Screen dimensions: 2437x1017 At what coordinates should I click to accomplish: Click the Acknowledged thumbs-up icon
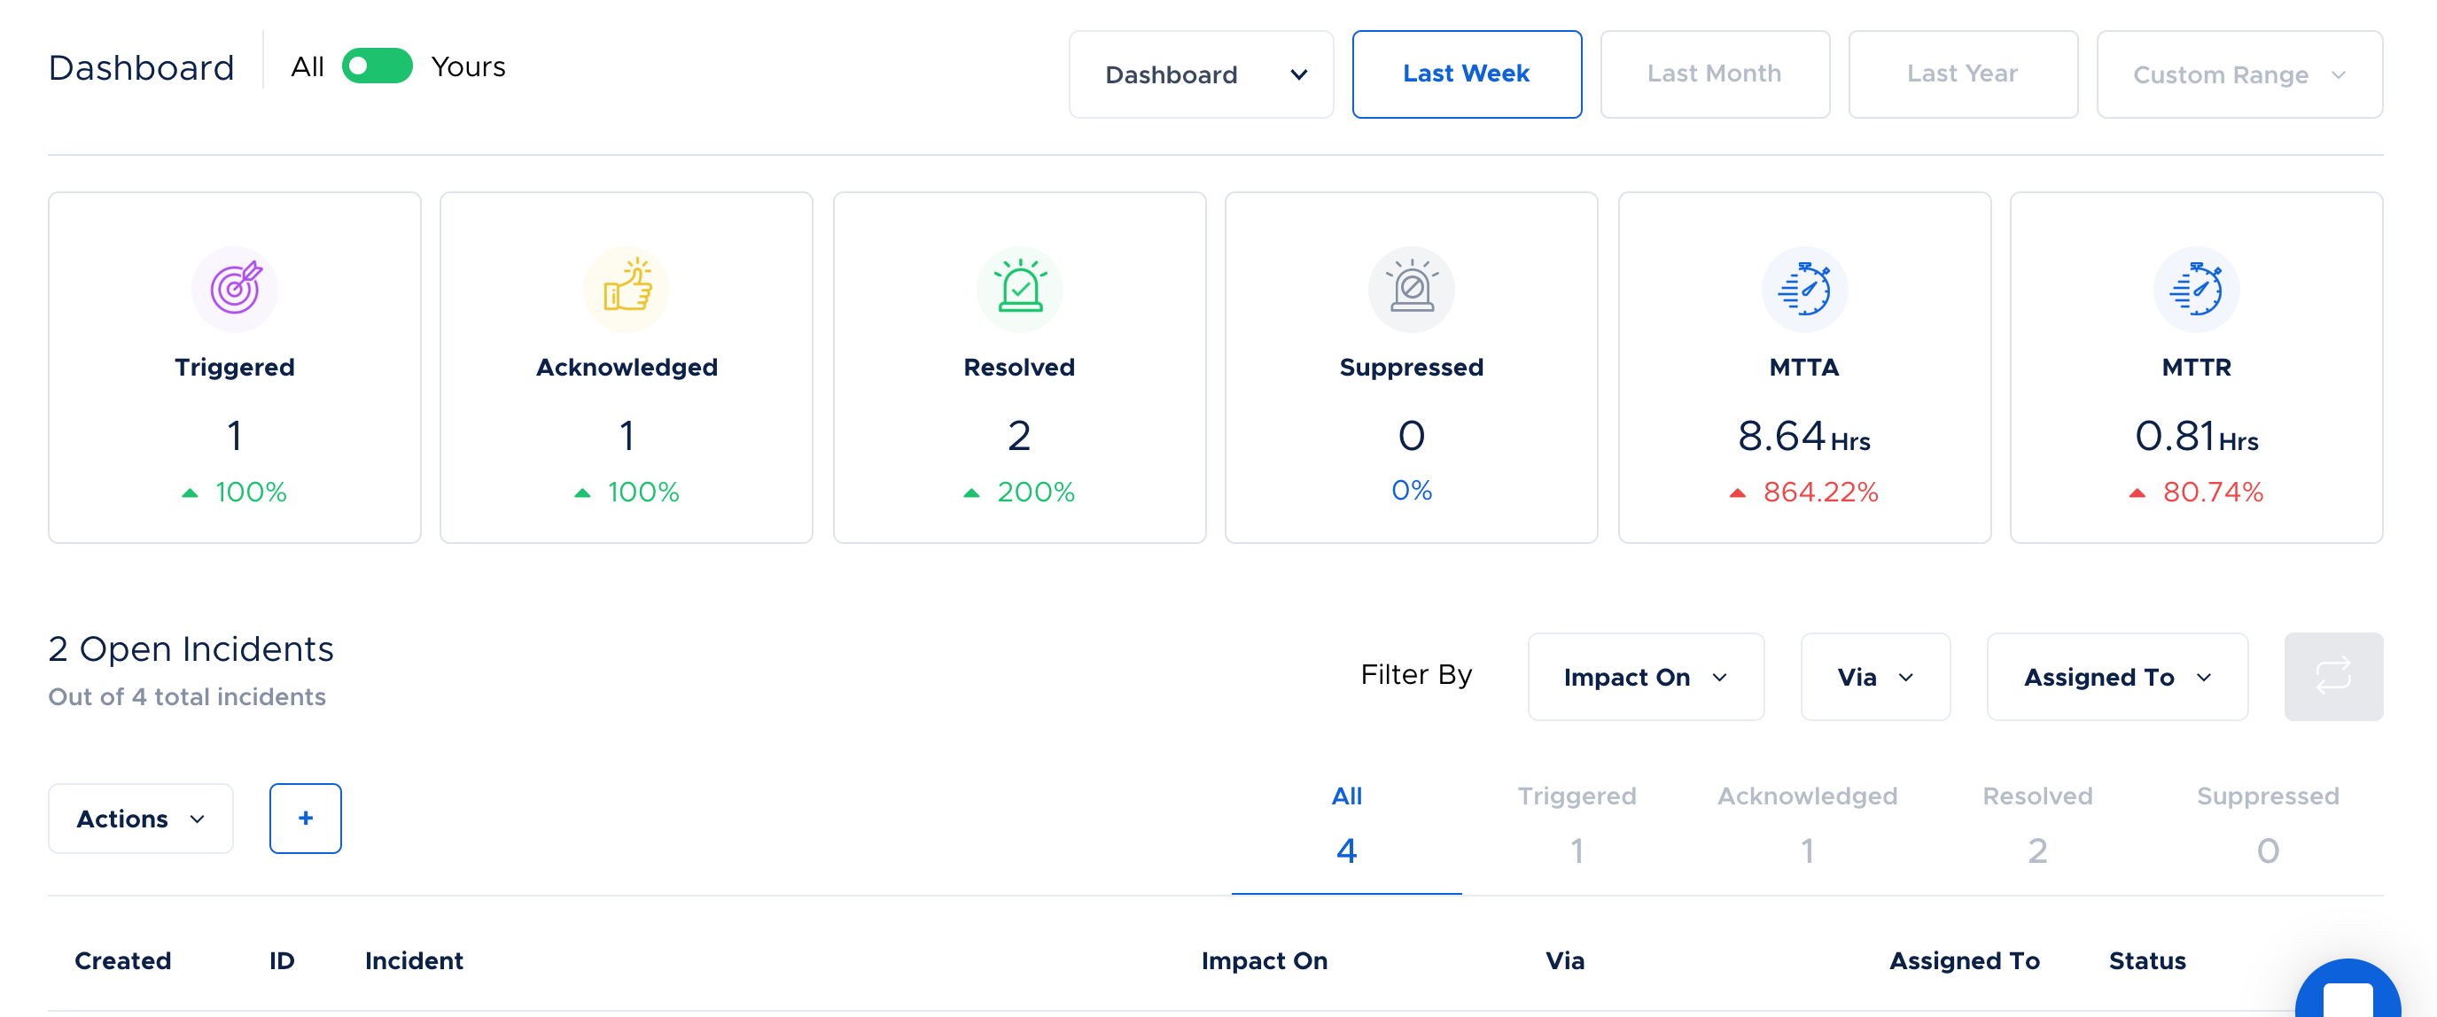coord(627,289)
